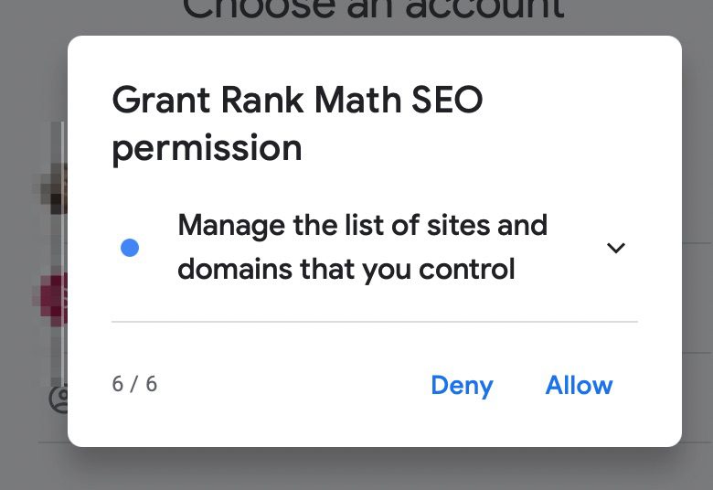Expand the permission details chevron
713x490 pixels.
click(x=616, y=248)
